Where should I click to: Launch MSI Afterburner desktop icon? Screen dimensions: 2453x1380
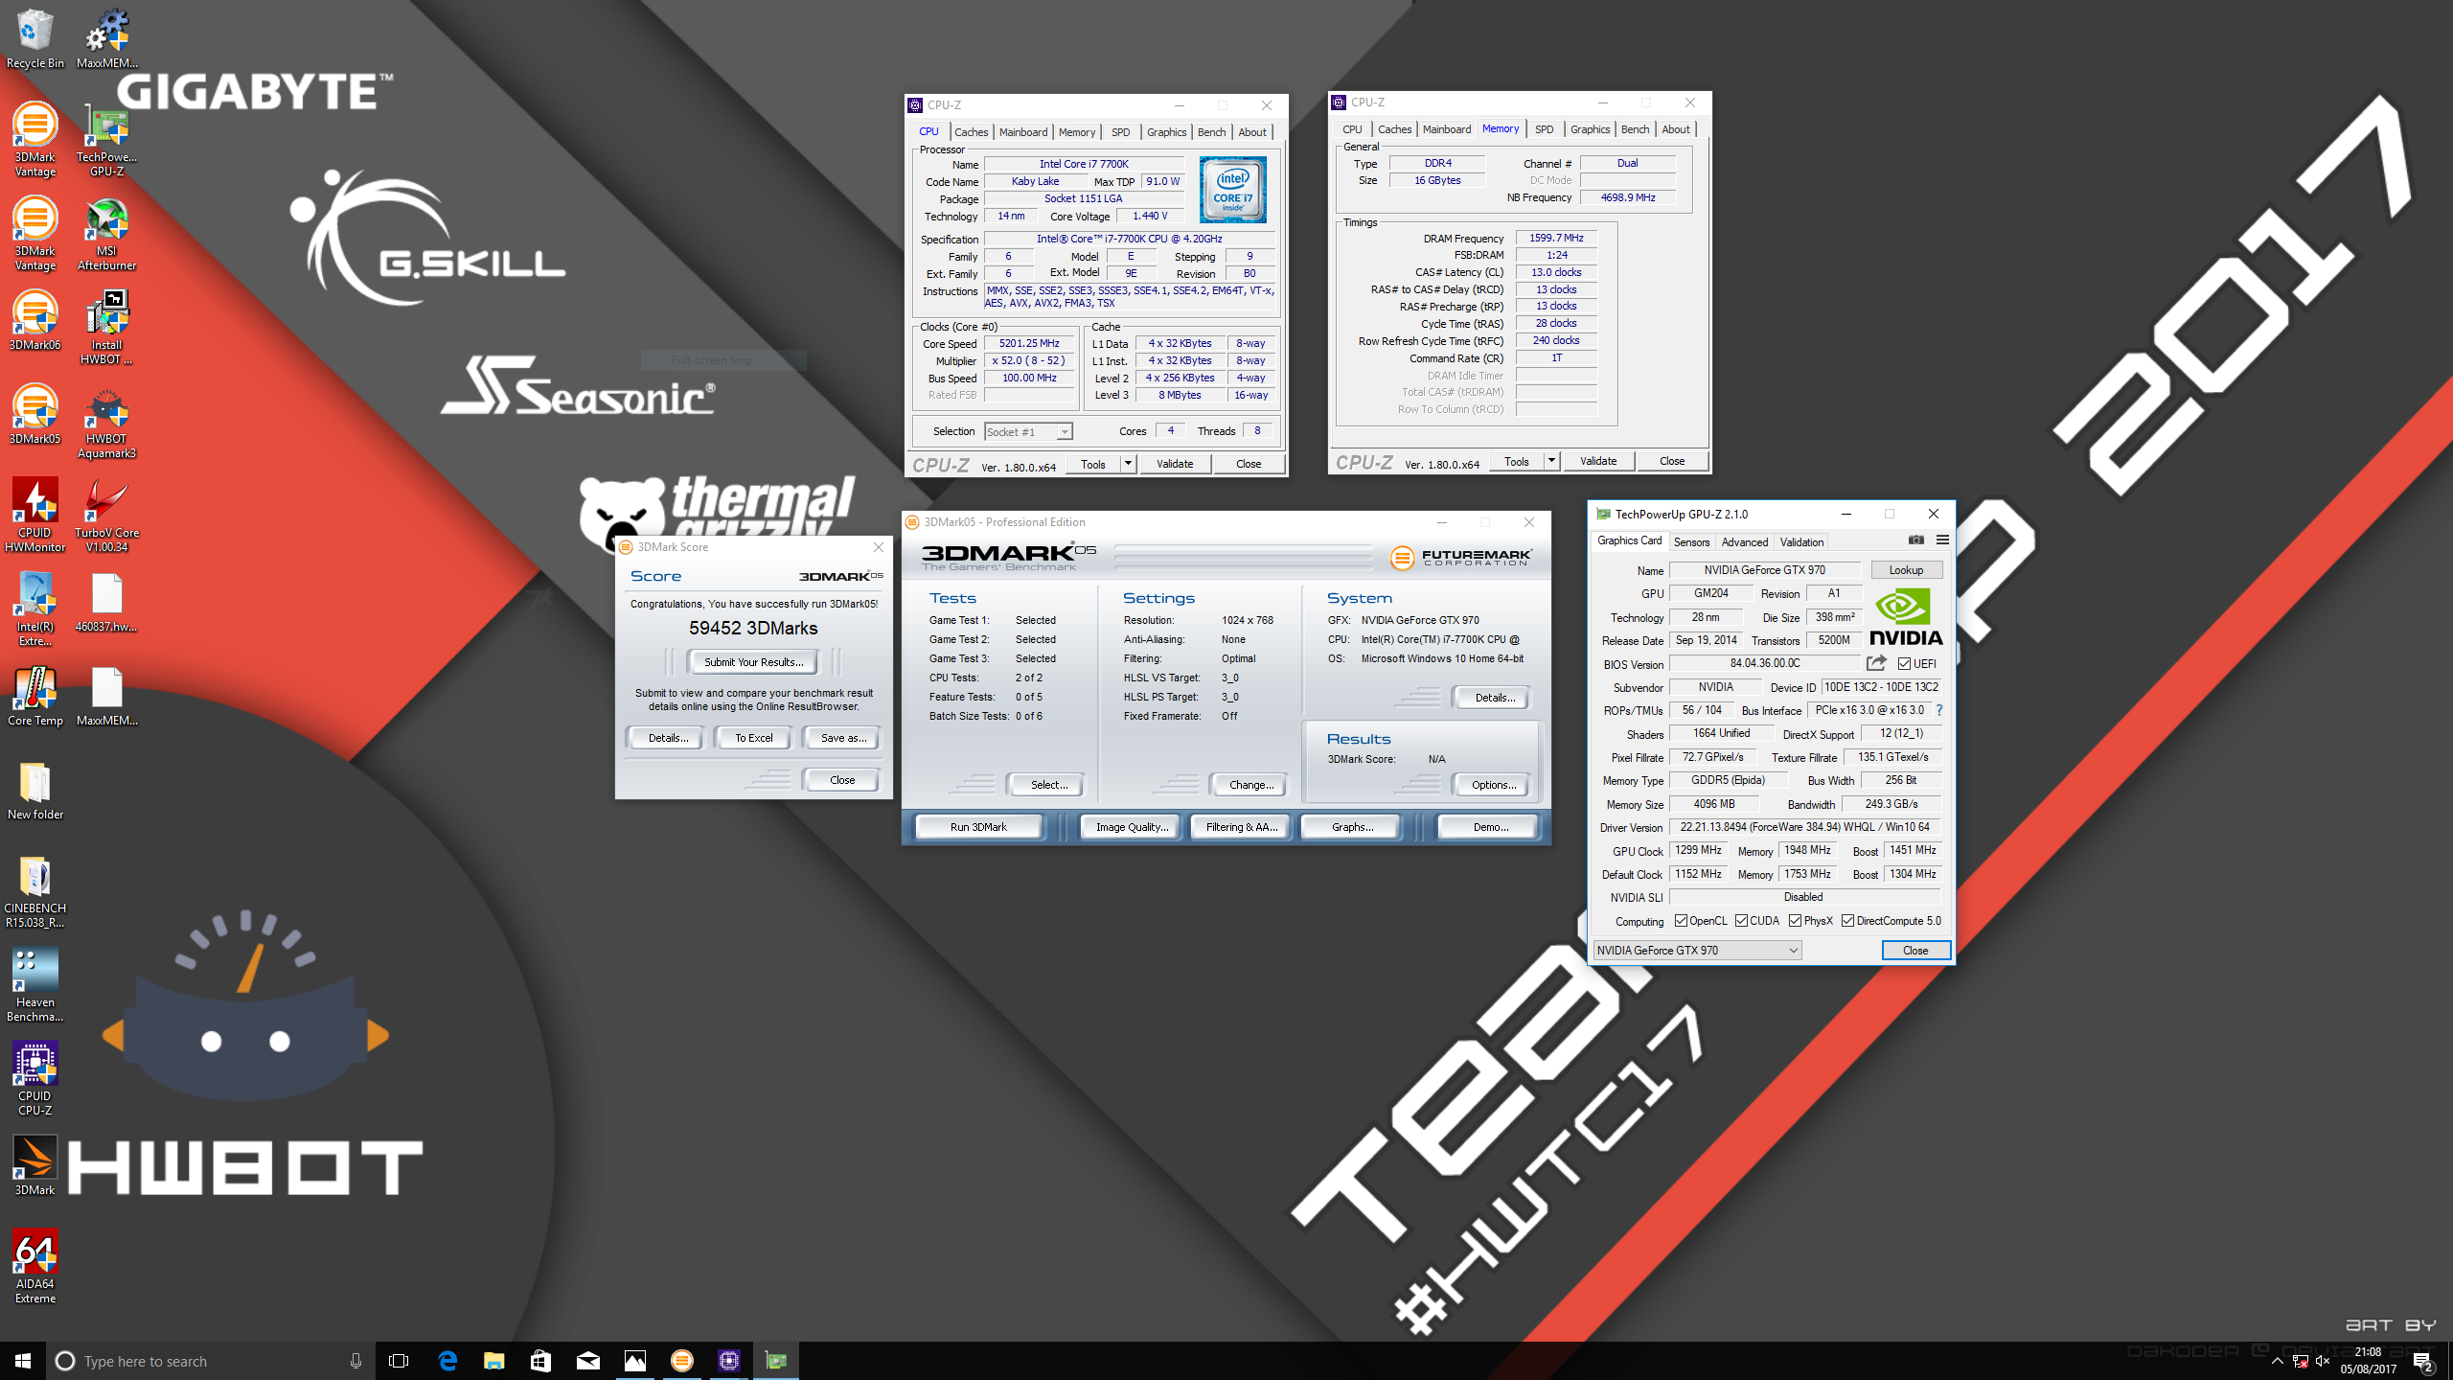coord(106,234)
